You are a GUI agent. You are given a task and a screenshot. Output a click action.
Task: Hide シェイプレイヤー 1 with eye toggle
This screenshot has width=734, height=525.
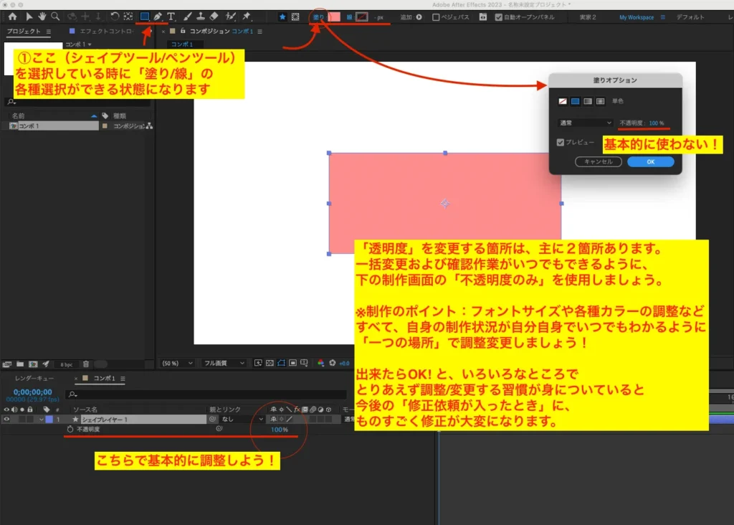[x=7, y=419]
